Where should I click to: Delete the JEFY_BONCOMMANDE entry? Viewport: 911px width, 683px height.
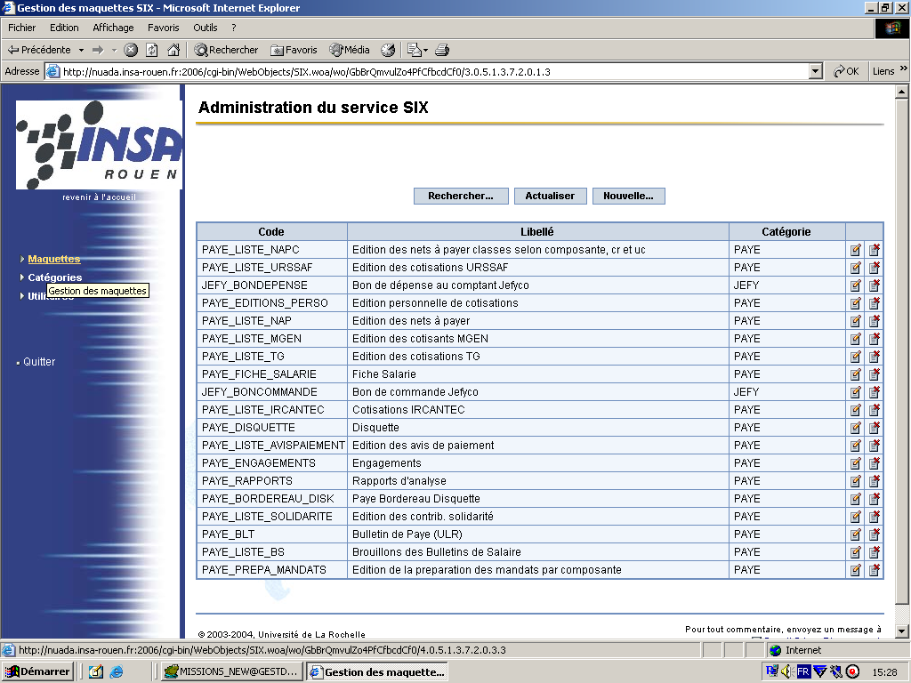coord(875,392)
